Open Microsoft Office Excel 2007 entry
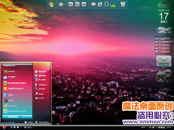 coord(15,111)
